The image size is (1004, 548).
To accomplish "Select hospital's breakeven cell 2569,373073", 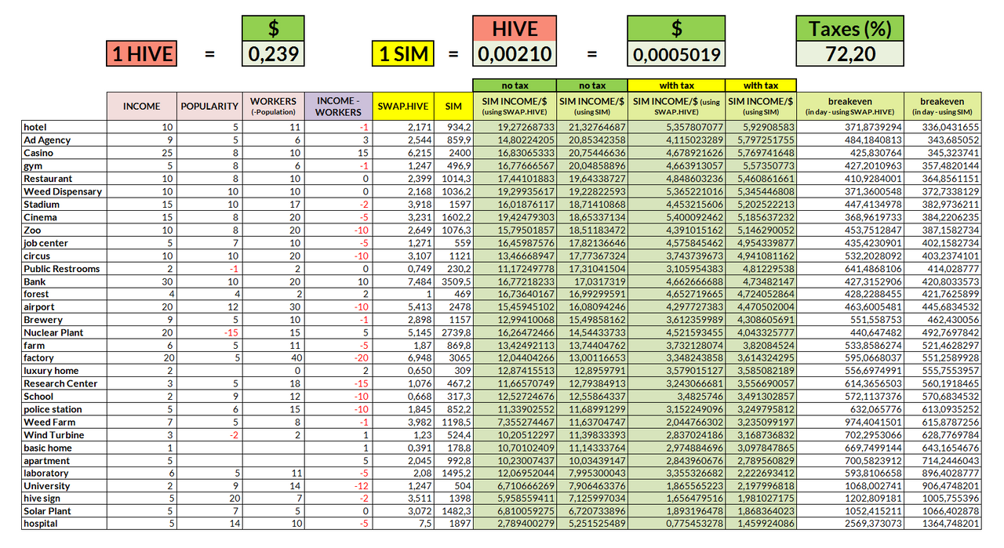I will click(x=850, y=523).
